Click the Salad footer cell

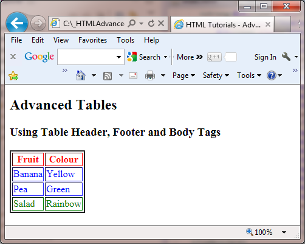tap(28, 204)
